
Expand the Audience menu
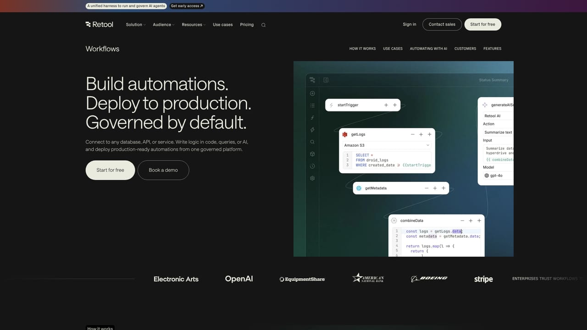click(x=164, y=25)
